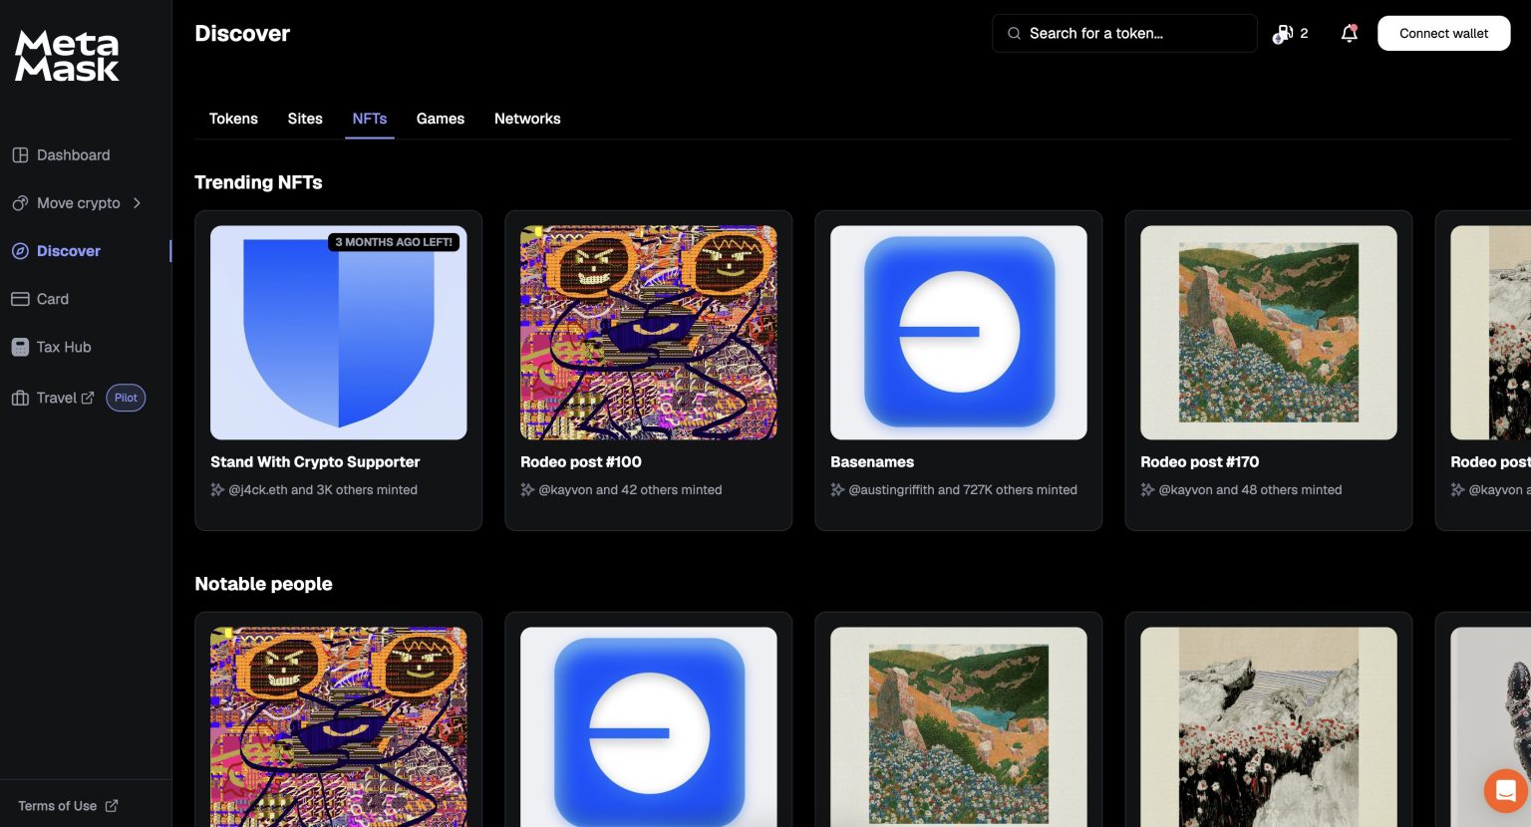Click the magnifier icon in search bar
The height and width of the screenshot is (827, 1531).
tap(1014, 33)
